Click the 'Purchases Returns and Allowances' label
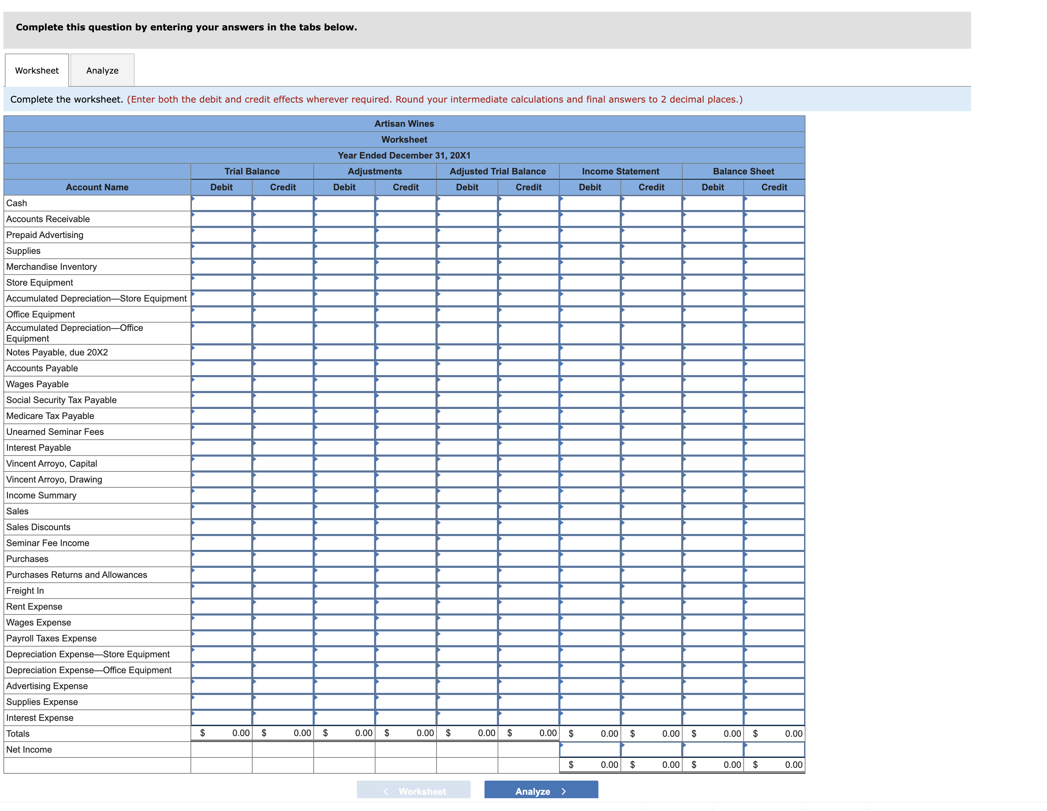Viewport: 1047px width, 811px height. (77, 574)
